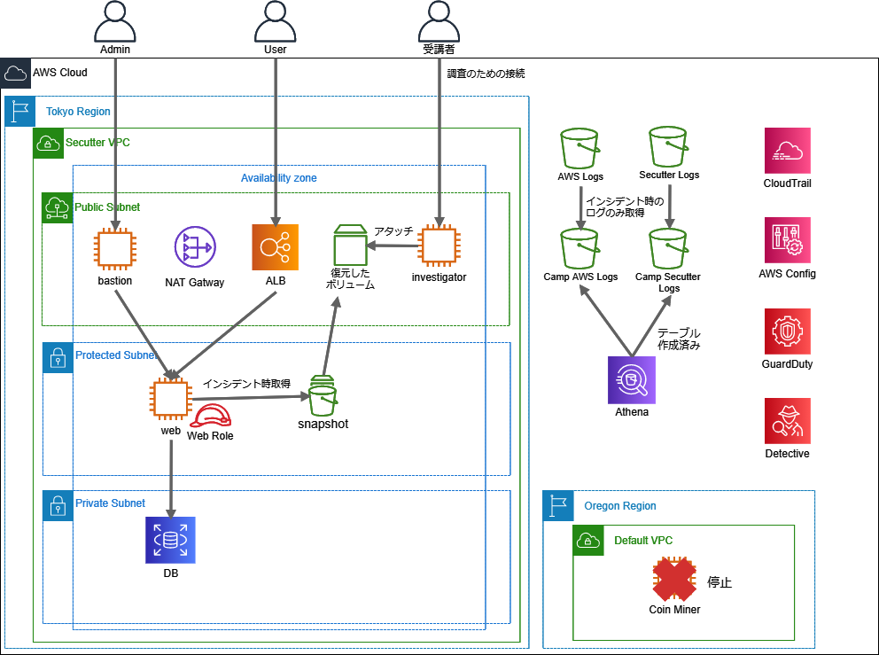Select the CloudTrail service icon
Screen dimensions: 879x655
coord(787,151)
